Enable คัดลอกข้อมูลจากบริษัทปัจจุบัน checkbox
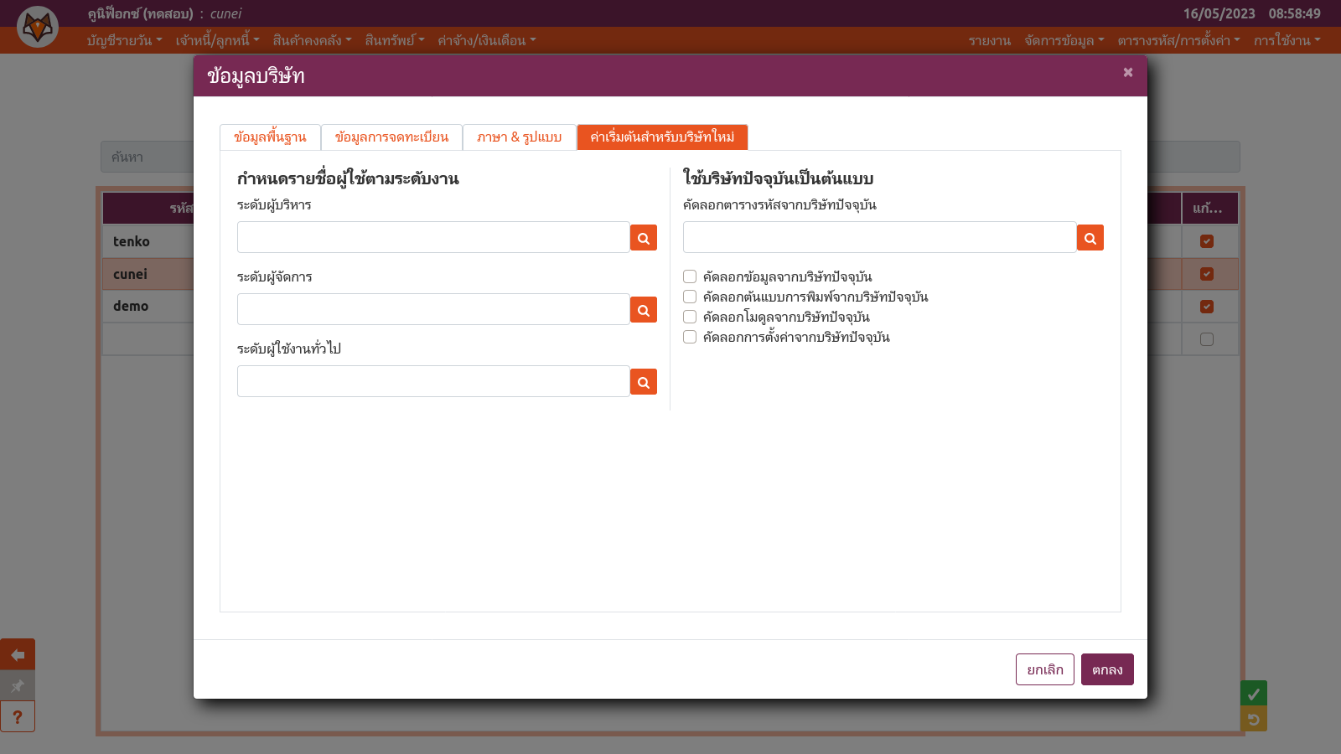1341x754 pixels. [x=690, y=276]
